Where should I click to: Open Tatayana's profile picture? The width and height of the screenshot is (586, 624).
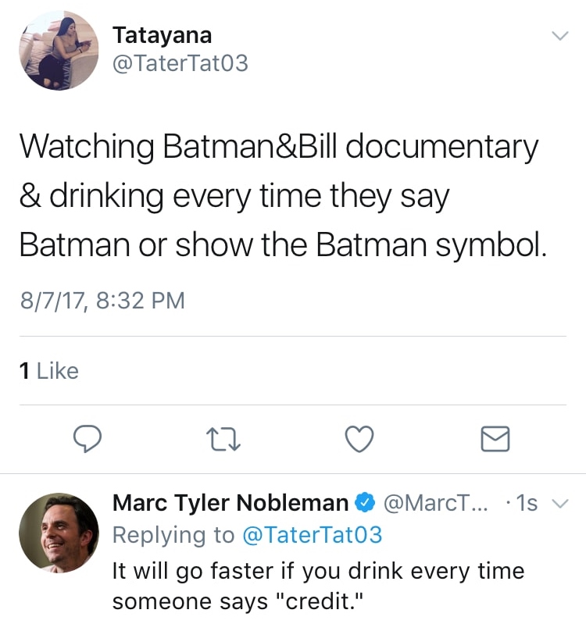pos(59,50)
